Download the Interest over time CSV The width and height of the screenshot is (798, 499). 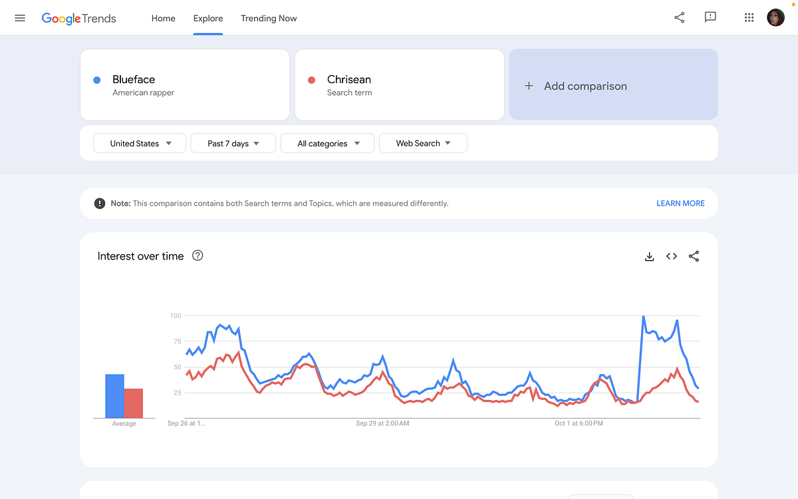(x=650, y=256)
